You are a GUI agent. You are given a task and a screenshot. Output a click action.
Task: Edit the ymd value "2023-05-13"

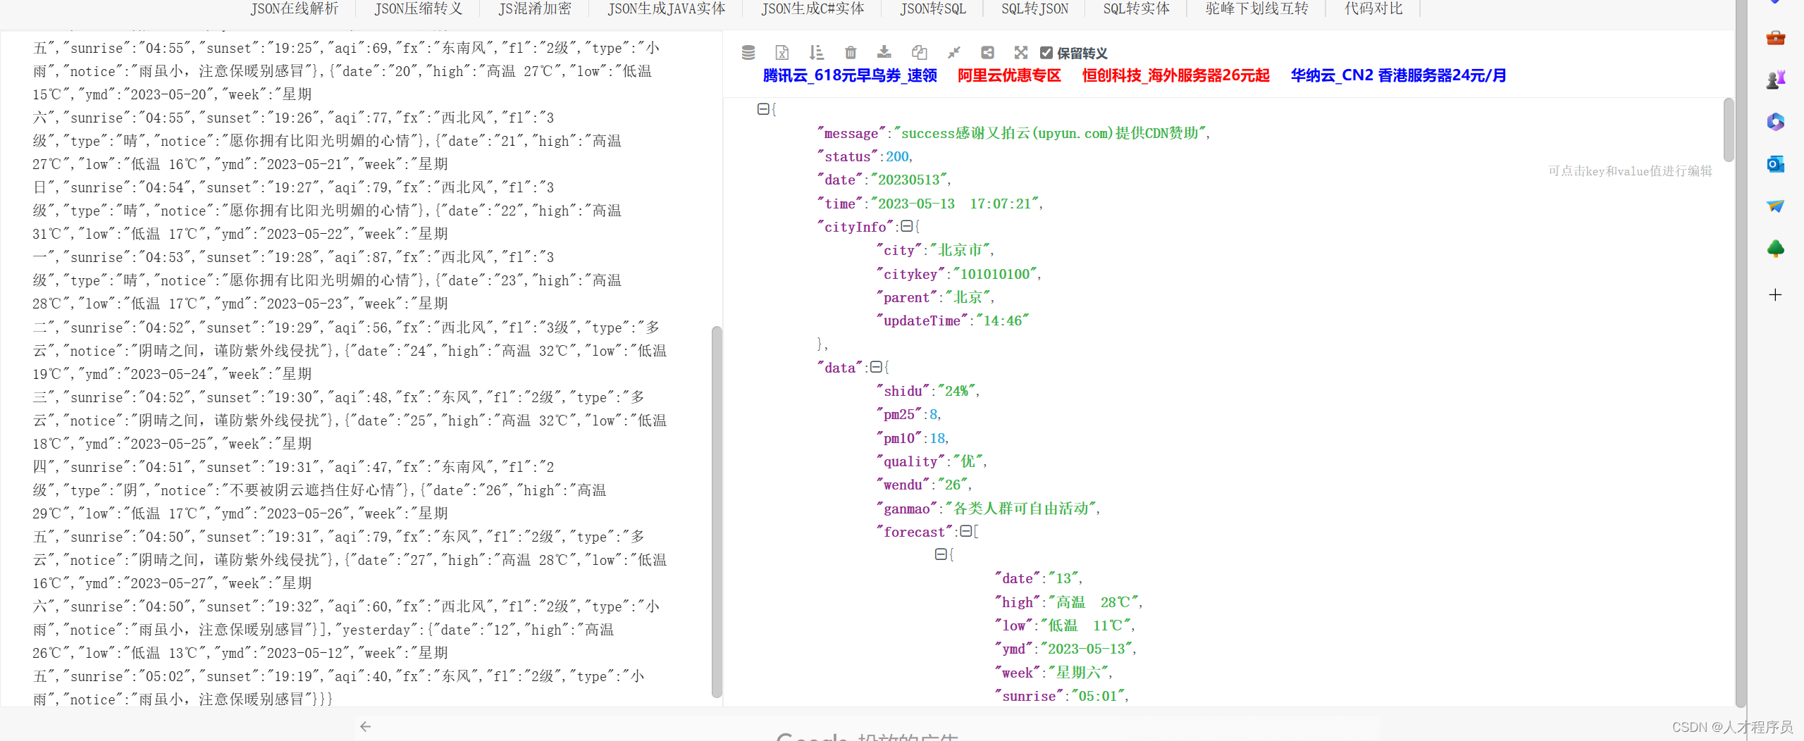pyautogui.click(x=1086, y=649)
